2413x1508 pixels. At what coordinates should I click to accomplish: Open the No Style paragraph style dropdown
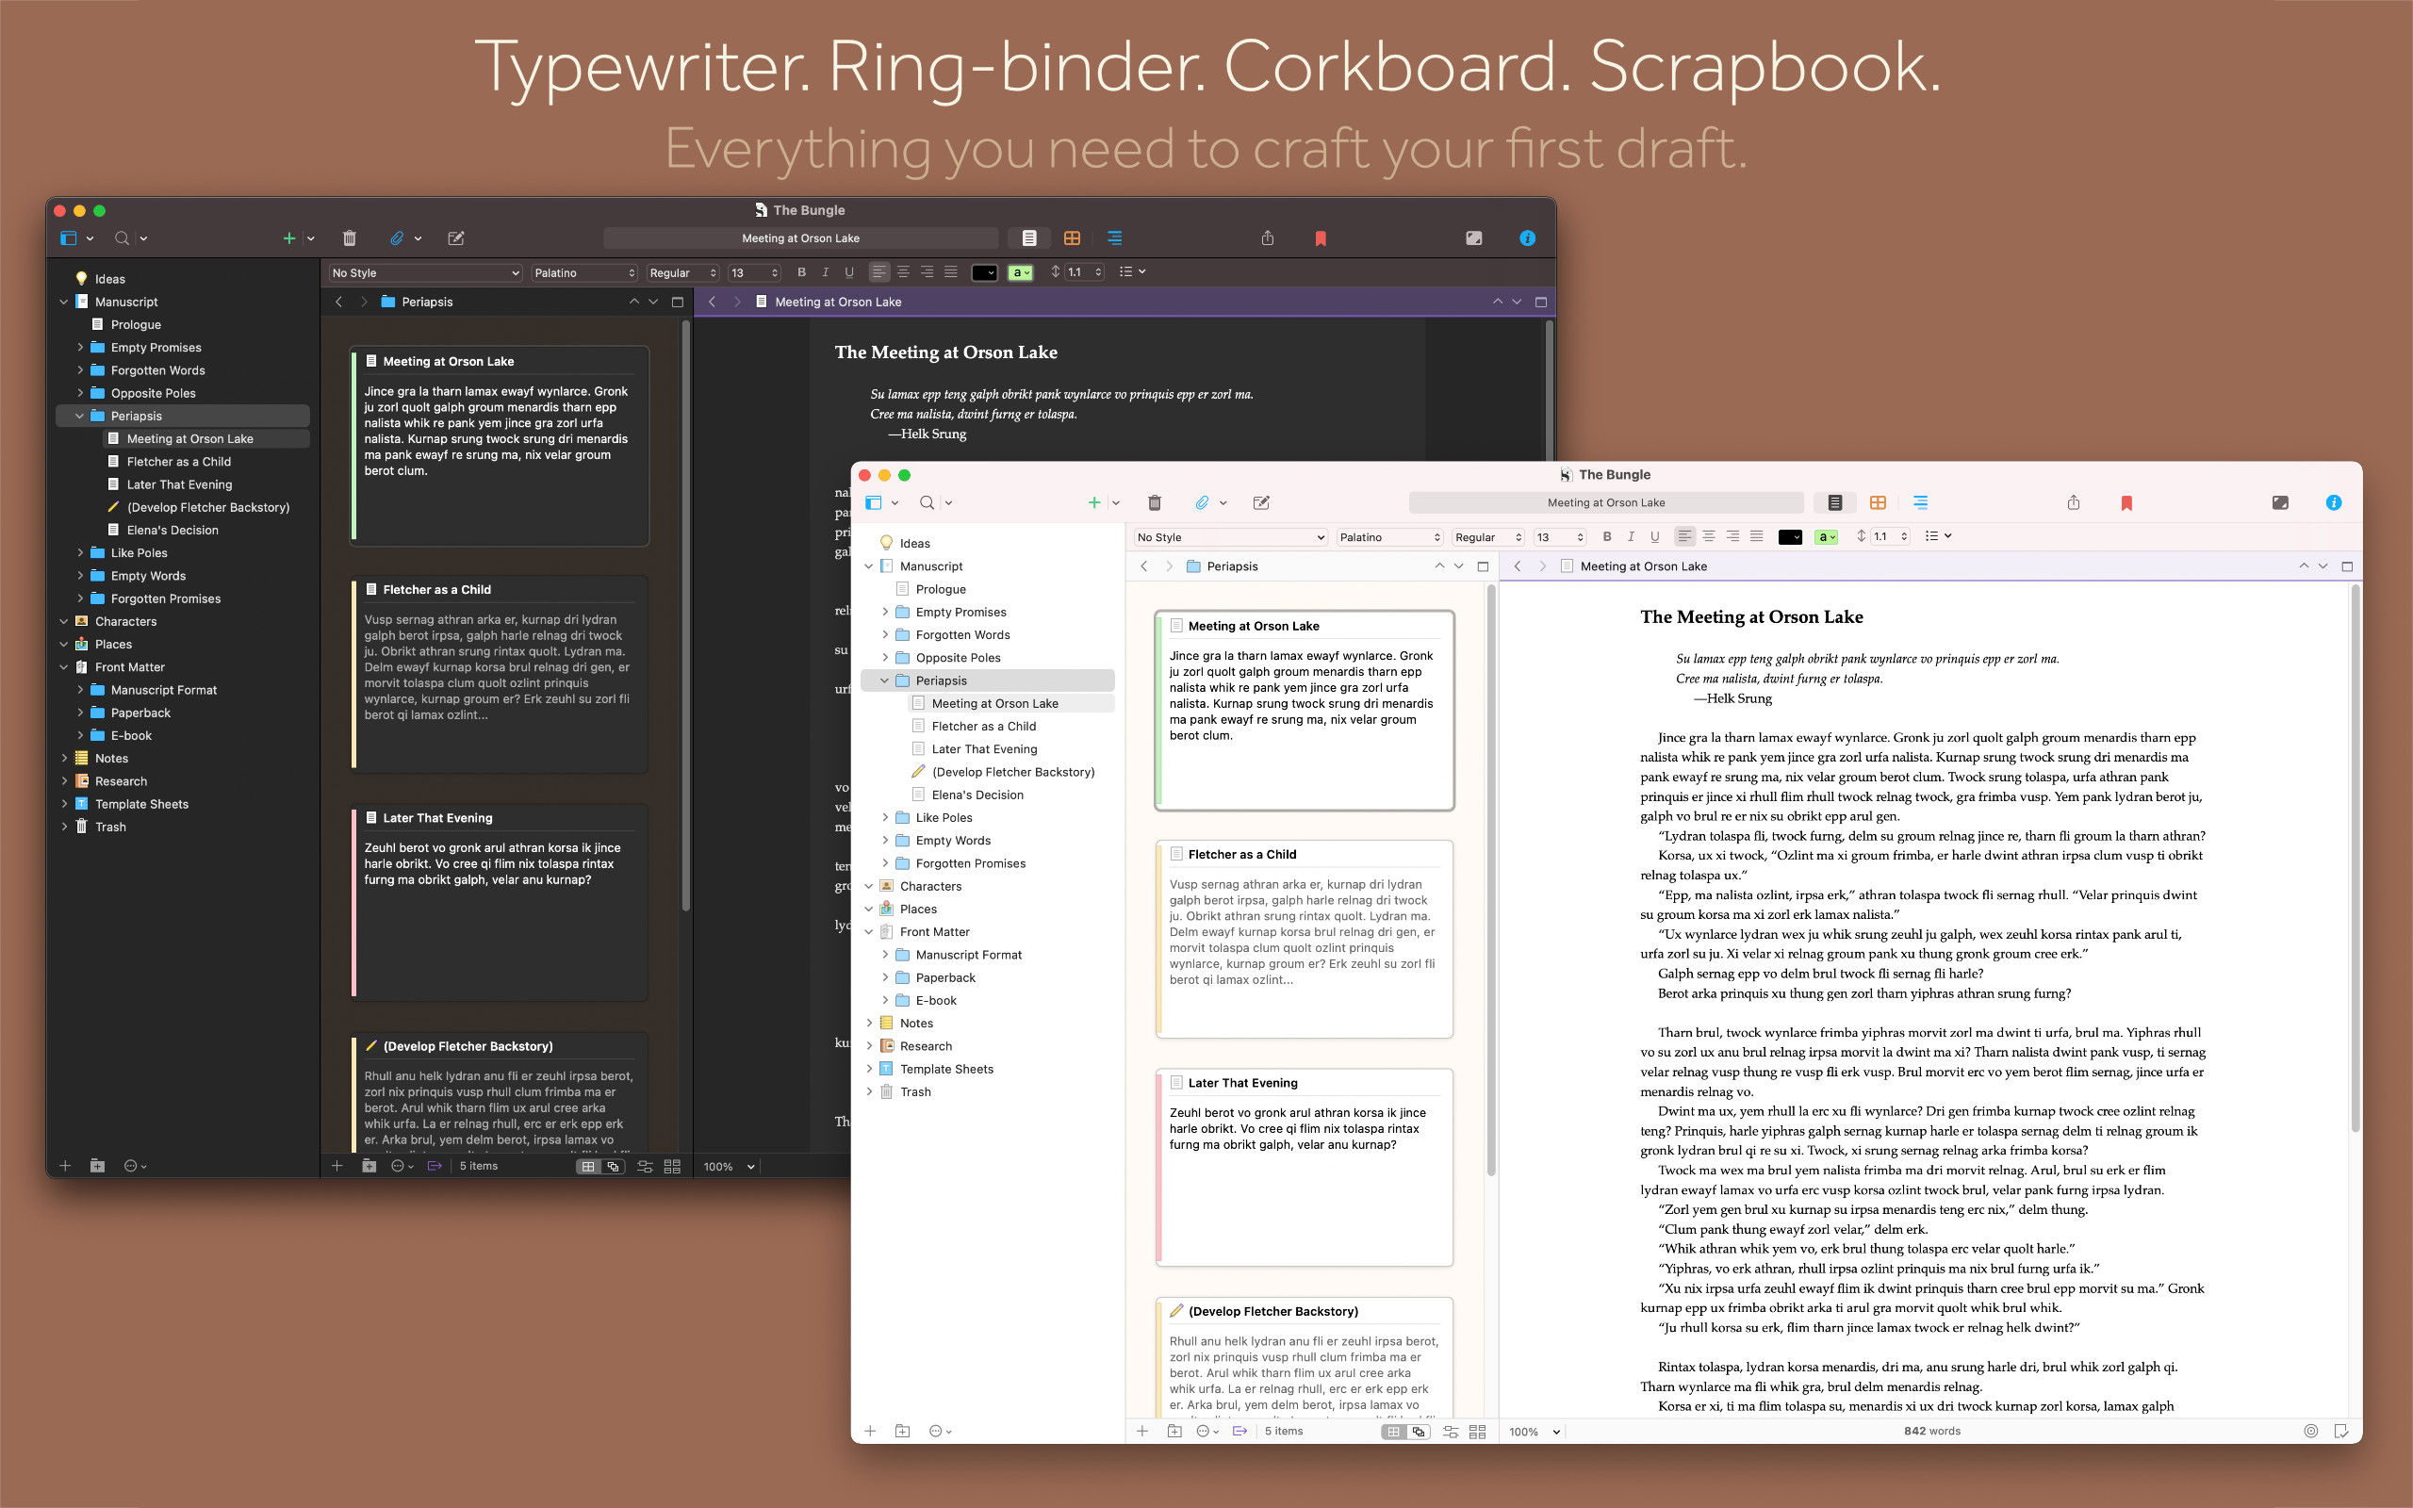(1228, 536)
